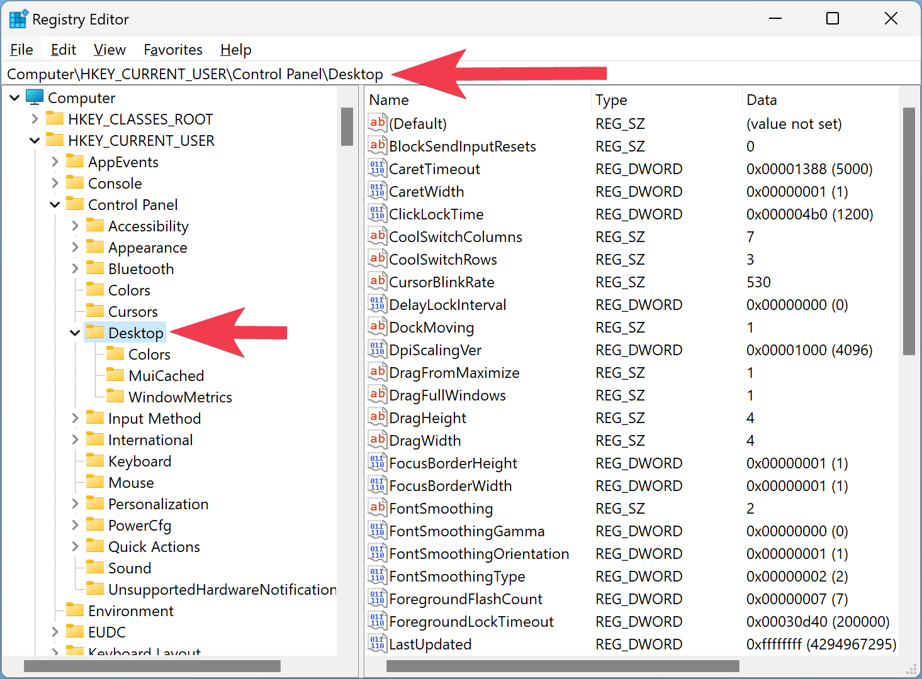
Task: Click the DWORD icon beside LastUpdated
Action: click(378, 643)
